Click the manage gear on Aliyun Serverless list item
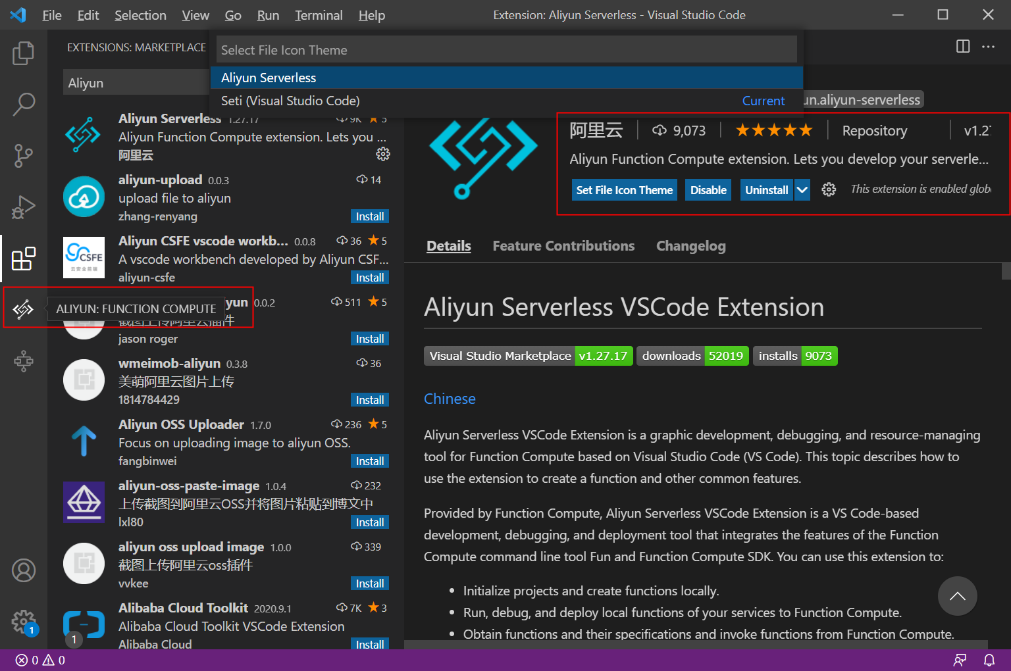Image resolution: width=1011 pixels, height=671 pixels. [x=383, y=154]
